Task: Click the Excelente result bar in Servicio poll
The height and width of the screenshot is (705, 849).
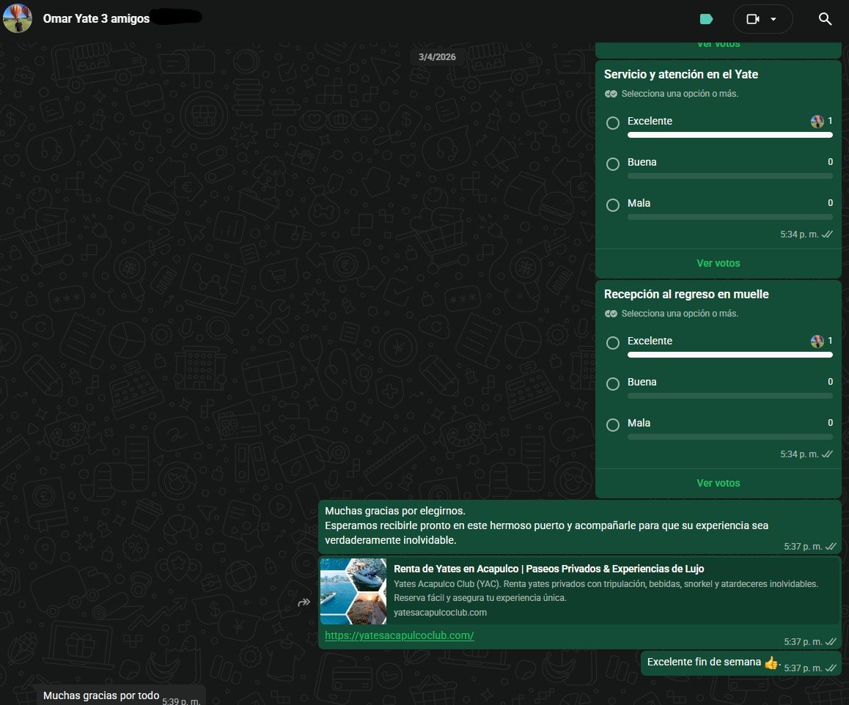Action: coord(730,135)
